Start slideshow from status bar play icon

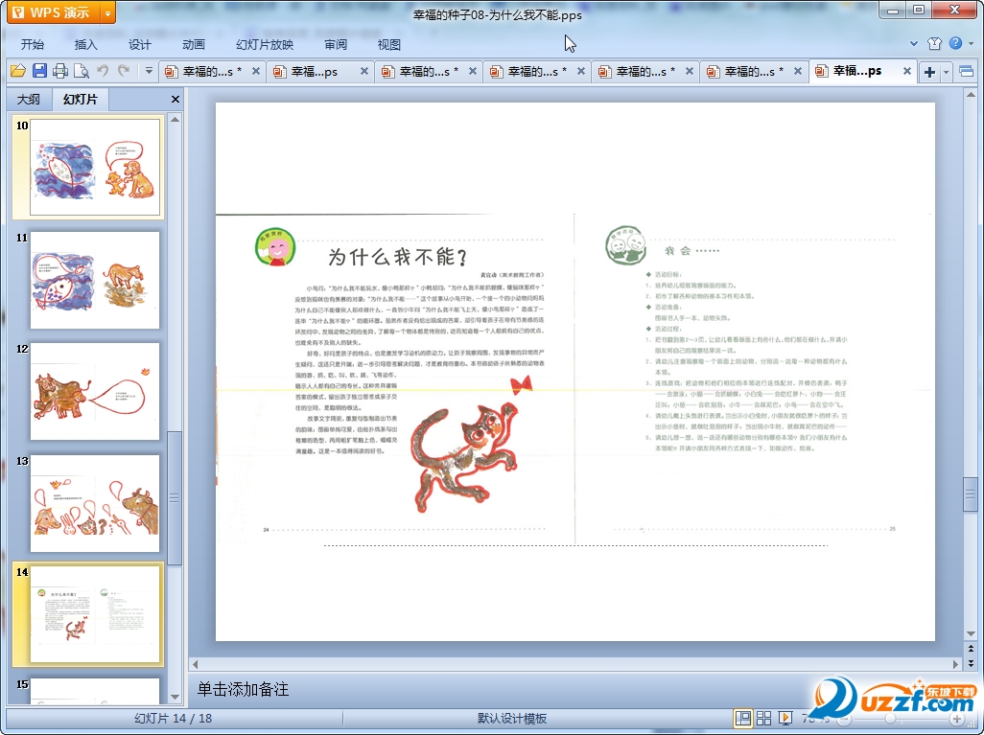tap(785, 718)
